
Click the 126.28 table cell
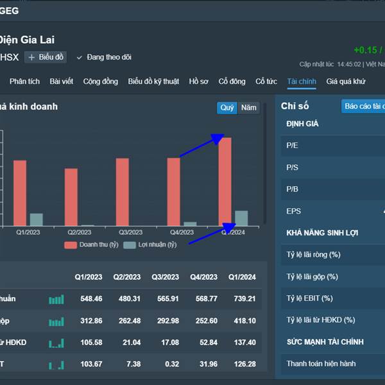[245, 364]
